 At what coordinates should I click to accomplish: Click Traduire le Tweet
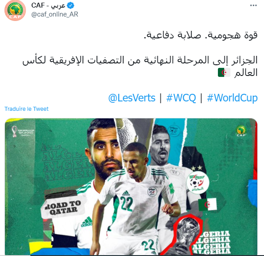(26, 109)
